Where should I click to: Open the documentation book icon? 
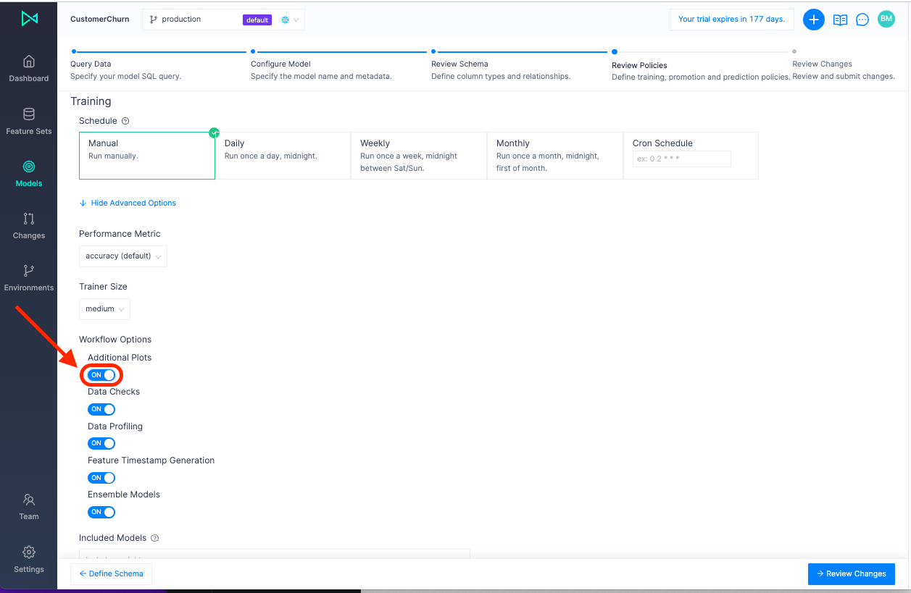(840, 20)
